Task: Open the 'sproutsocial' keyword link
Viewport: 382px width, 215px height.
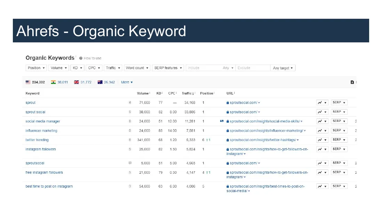Action: point(35,163)
